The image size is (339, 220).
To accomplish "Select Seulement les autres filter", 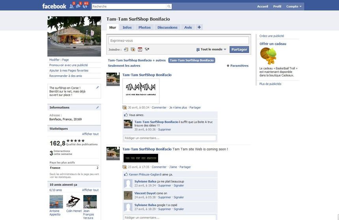I will [124, 65].
